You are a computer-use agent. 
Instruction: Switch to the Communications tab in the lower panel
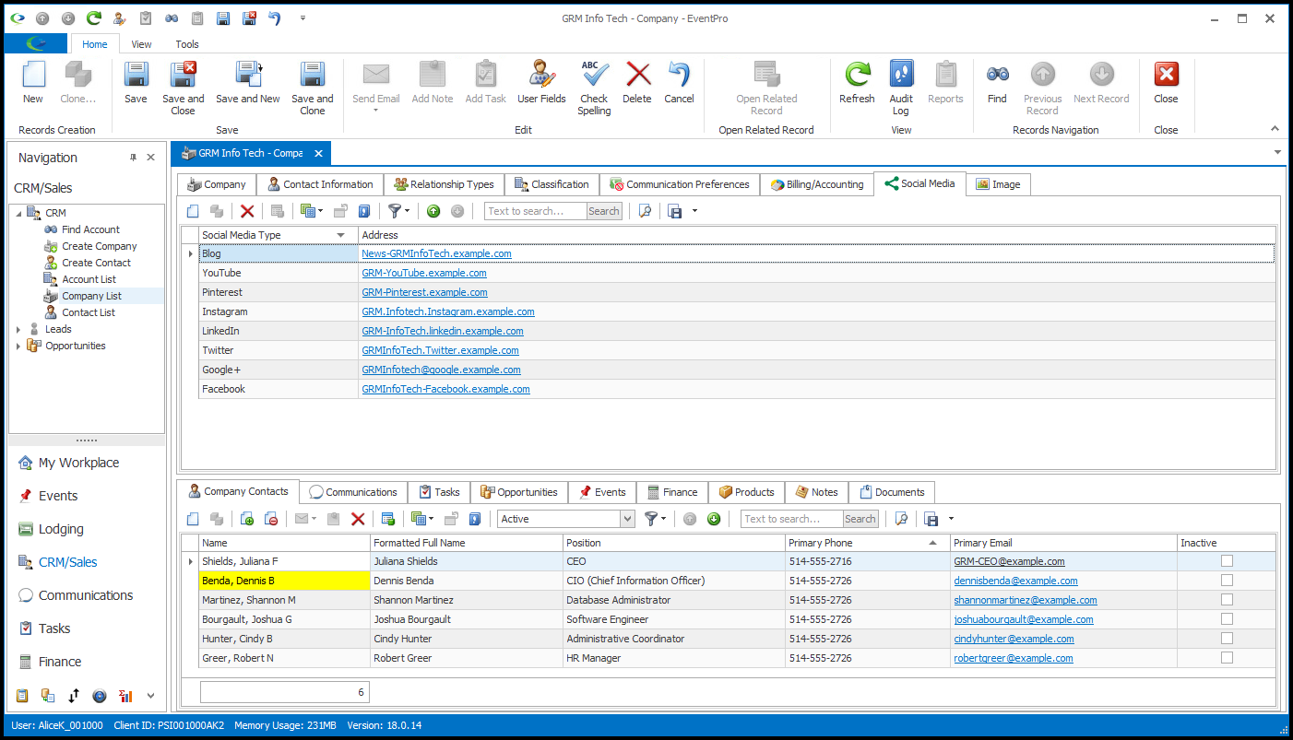point(353,492)
